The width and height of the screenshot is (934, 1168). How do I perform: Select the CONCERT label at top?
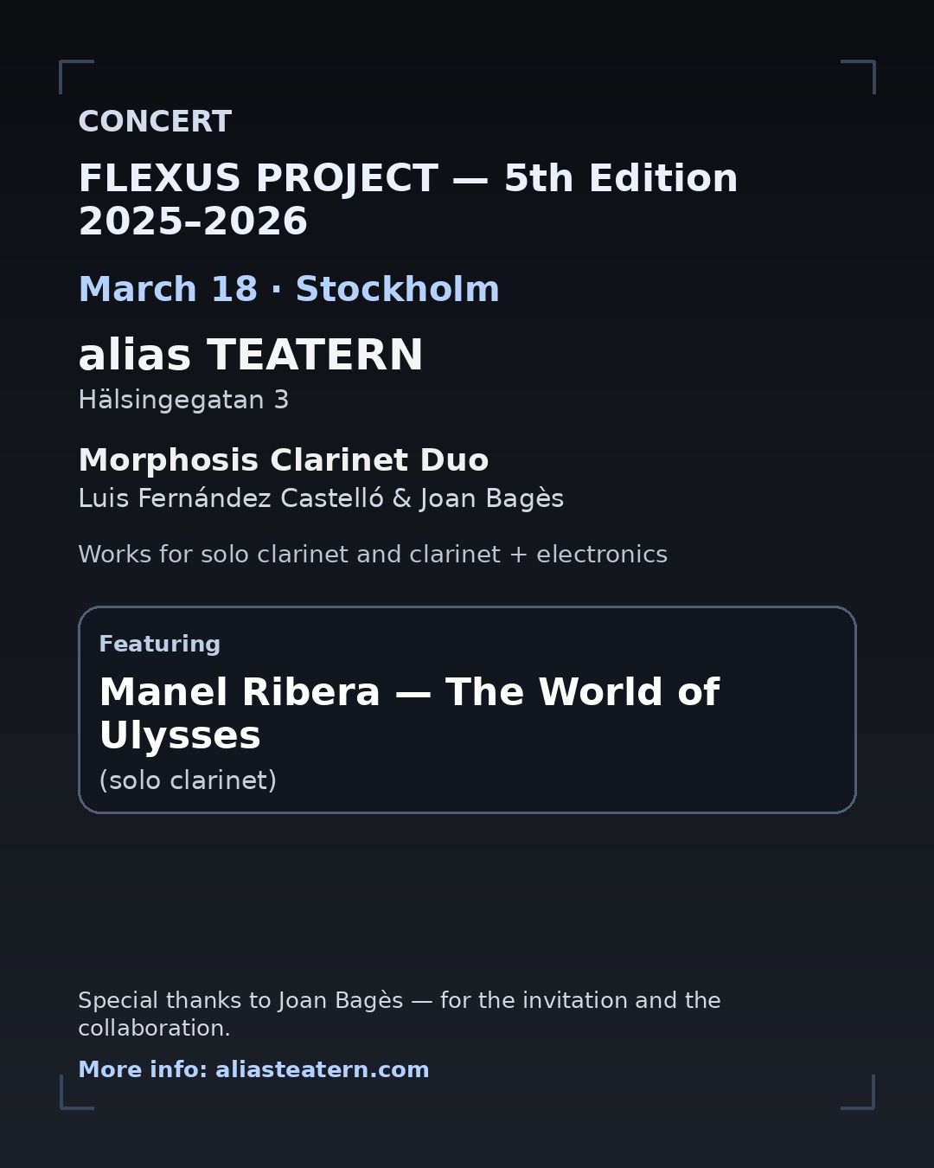click(x=155, y=122)
